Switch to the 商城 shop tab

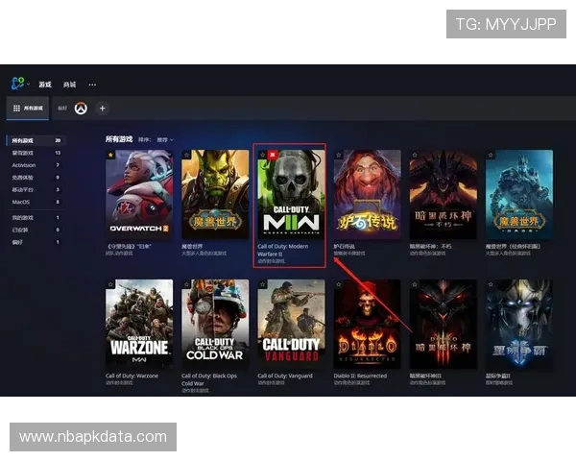tap(69, 85)
